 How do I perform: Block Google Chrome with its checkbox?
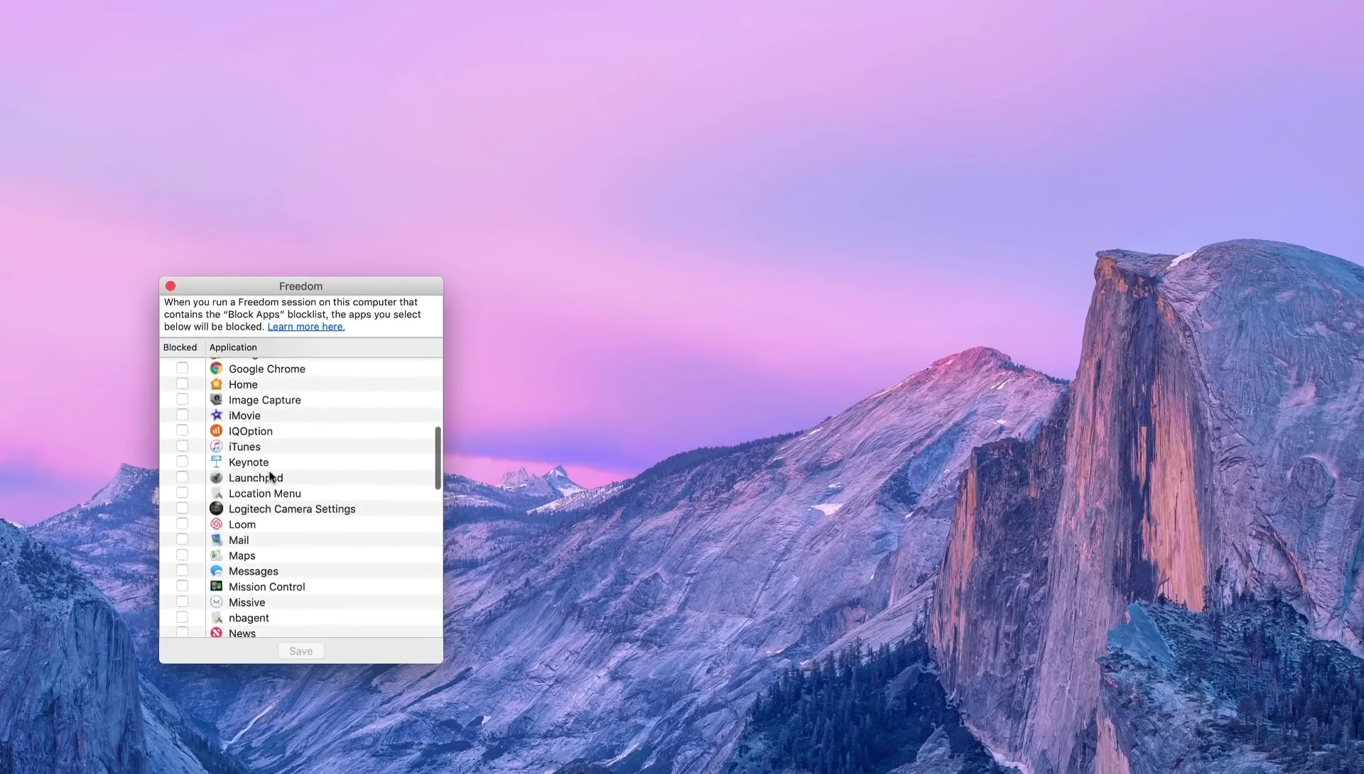point(183,368)
